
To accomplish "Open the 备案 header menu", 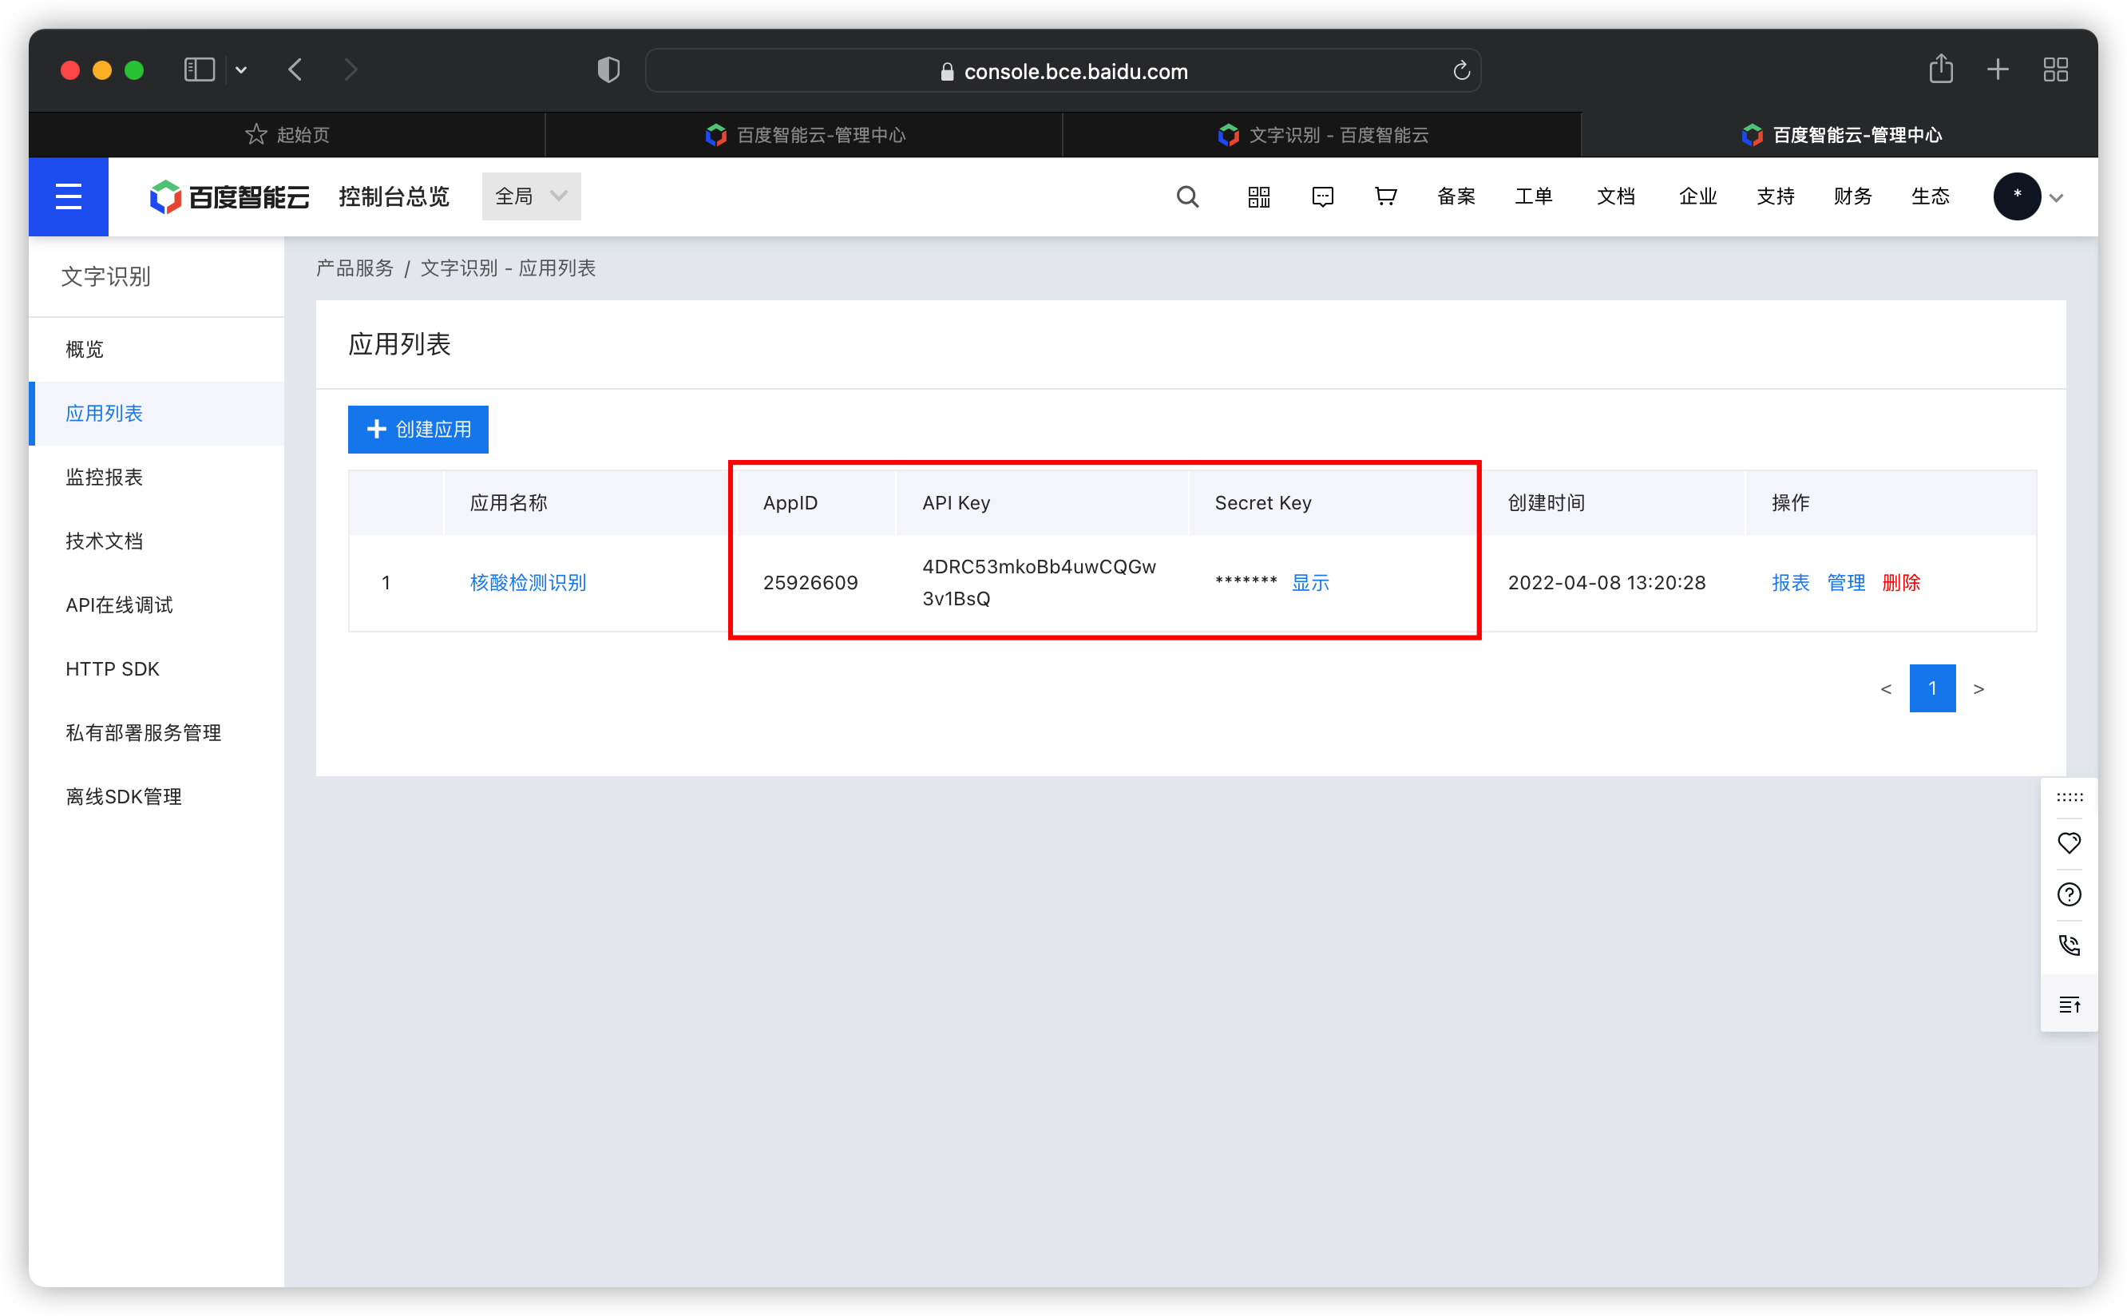I will pyautogui.click(x=1456, y=196).
